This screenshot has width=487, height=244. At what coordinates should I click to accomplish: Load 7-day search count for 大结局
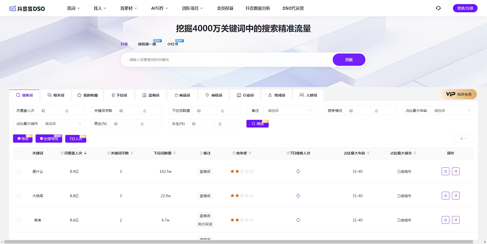coord(298,196)
